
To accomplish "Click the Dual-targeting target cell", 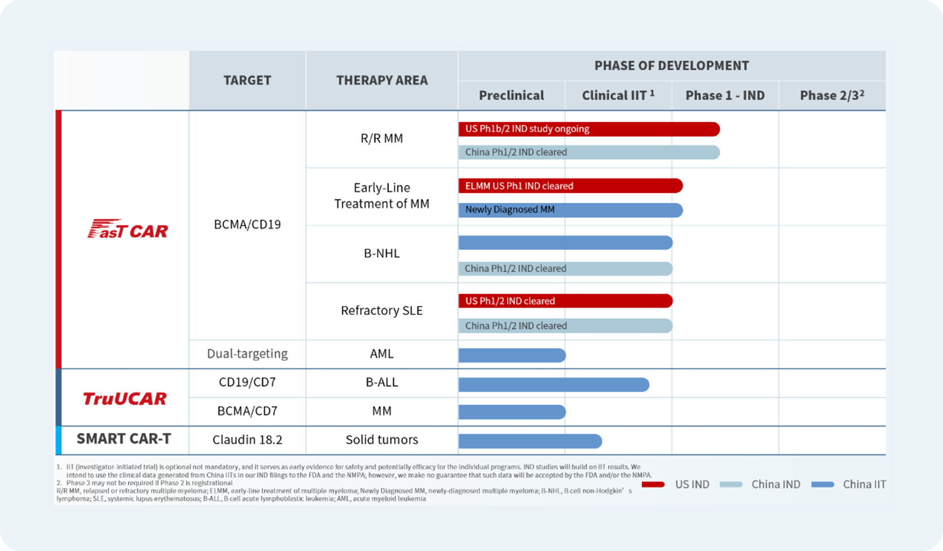I will [x=248, y=354].
